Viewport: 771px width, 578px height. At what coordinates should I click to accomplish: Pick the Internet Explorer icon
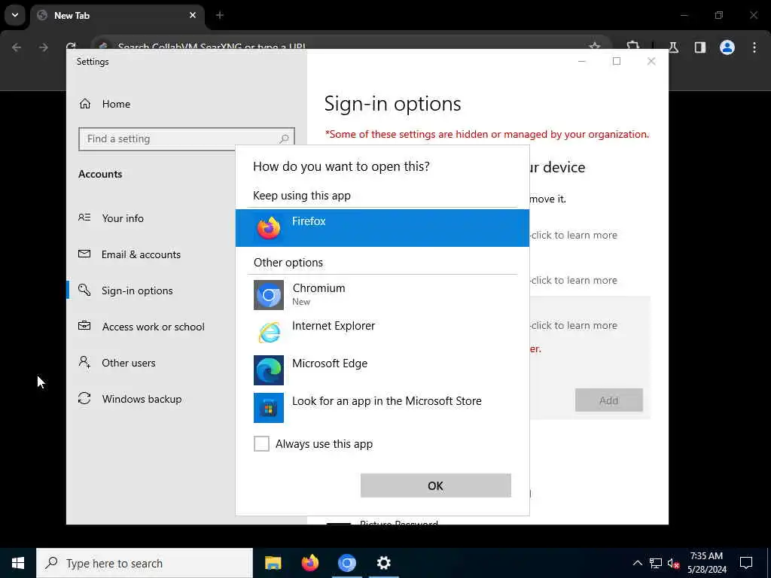[x=269, y=332]
